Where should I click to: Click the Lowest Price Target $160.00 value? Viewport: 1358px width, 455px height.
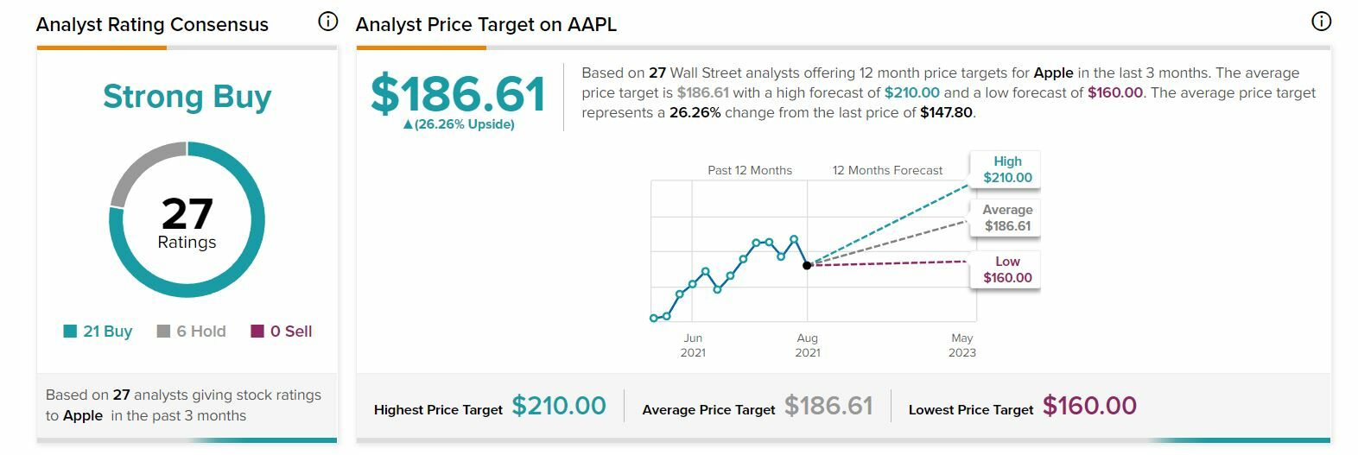1089,406
